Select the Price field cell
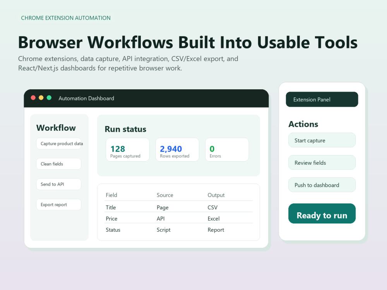The height and width of the screenshot is (290, 387). 111,218
